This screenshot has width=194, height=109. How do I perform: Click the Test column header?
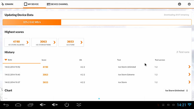tap(119, 60)
